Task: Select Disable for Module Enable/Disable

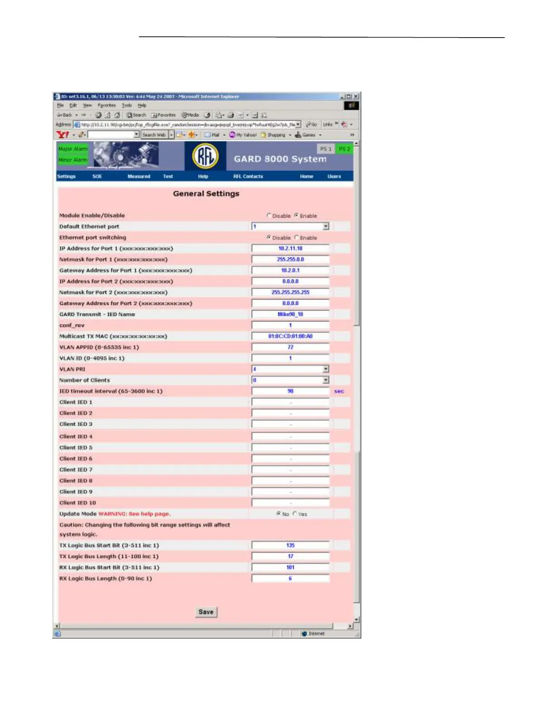Action: coord(269,216)
